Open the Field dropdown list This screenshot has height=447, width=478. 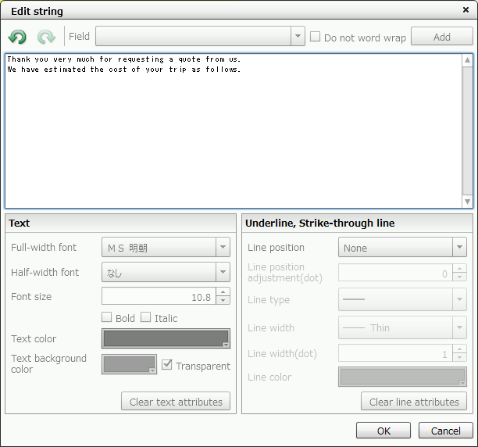point(298,36)
